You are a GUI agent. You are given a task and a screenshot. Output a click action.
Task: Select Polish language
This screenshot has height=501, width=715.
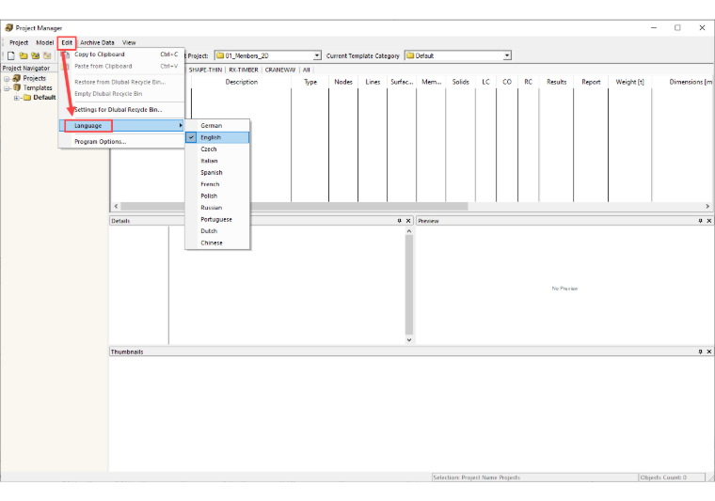[217, 196]
